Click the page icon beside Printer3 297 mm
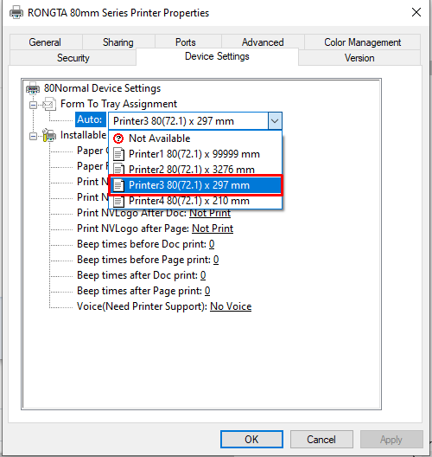 click(x=118, y=185)
